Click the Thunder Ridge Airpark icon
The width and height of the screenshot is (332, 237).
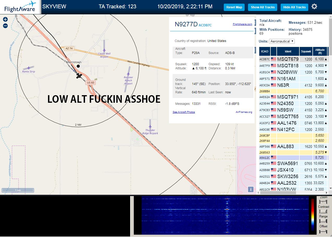click(x=150, y=127)
